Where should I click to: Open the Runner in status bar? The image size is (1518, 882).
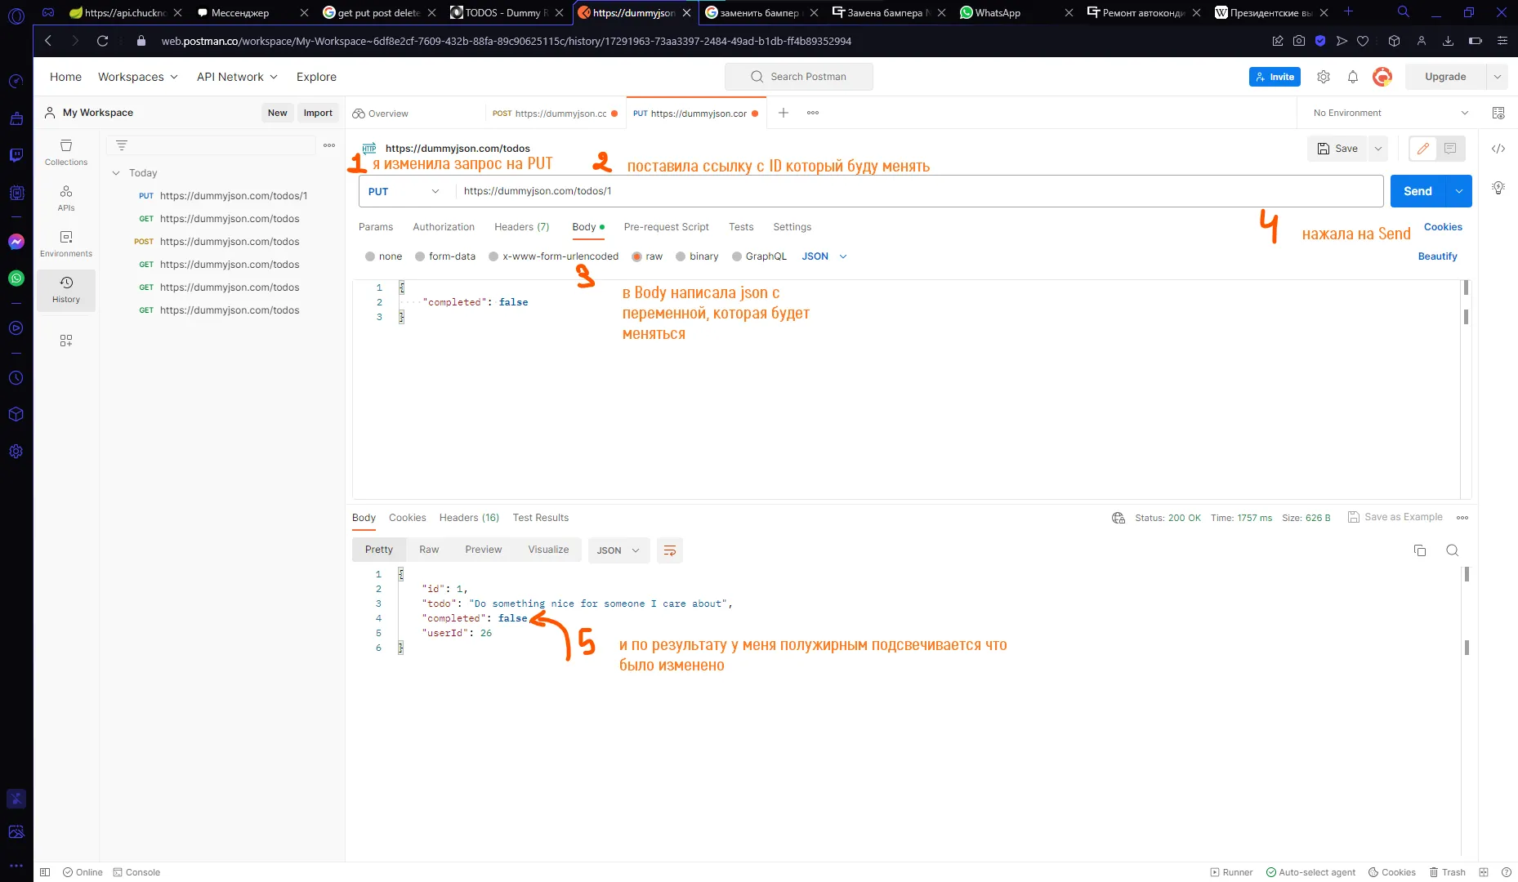click(1231, 872)
